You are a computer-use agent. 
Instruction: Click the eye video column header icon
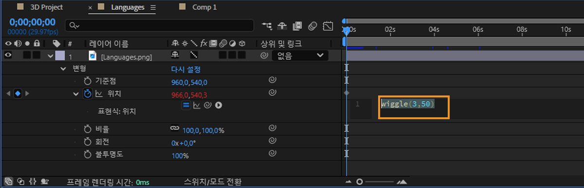pos(8,44)
